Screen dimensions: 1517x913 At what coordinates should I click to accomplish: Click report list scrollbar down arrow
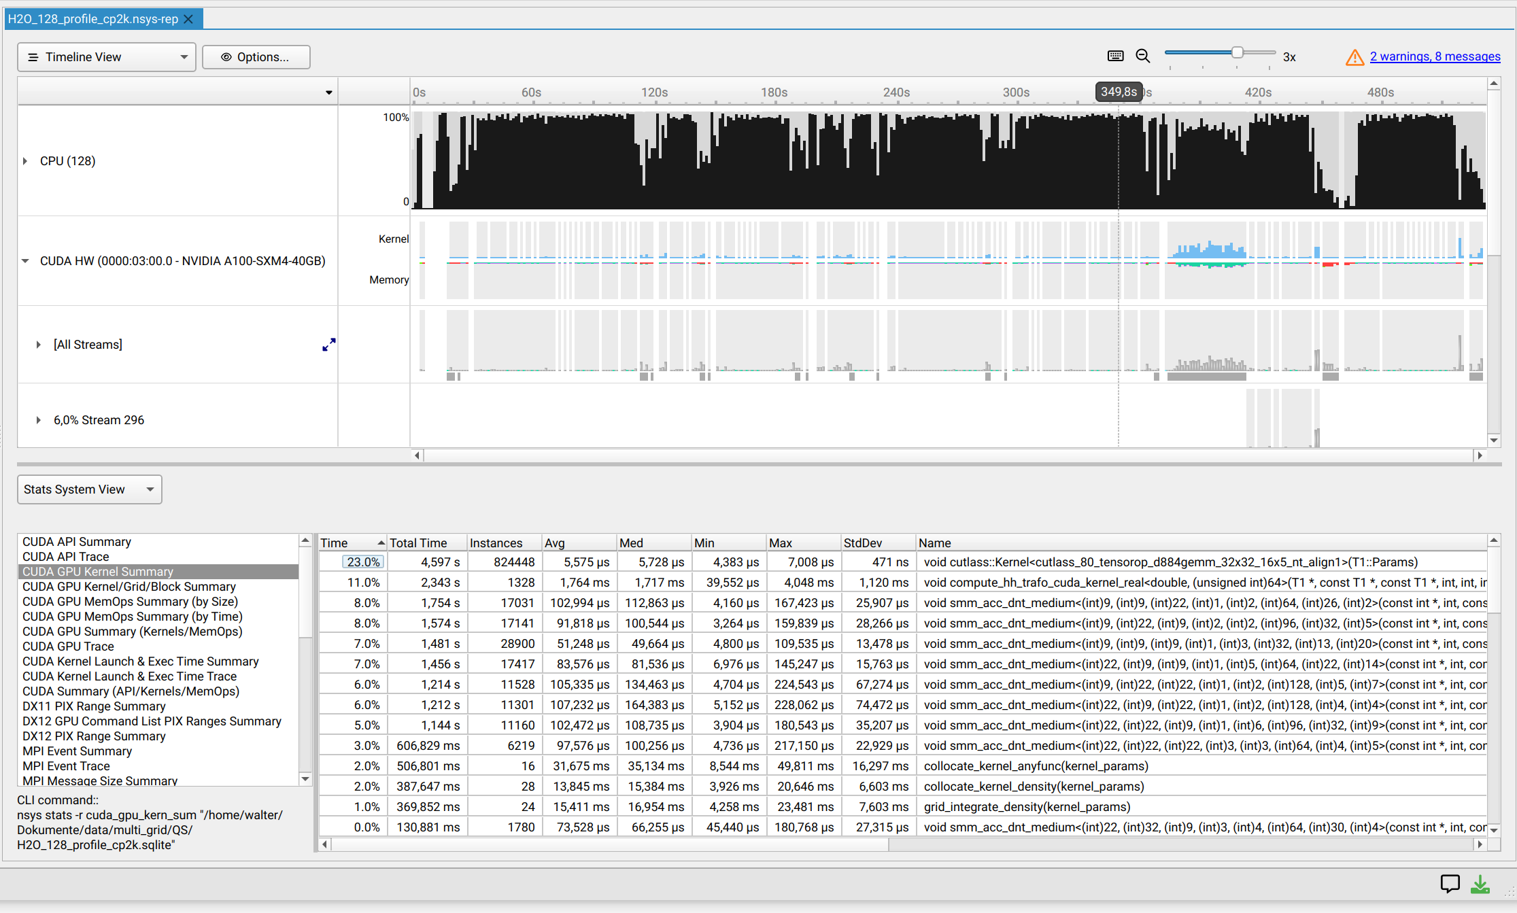(305, 779)
